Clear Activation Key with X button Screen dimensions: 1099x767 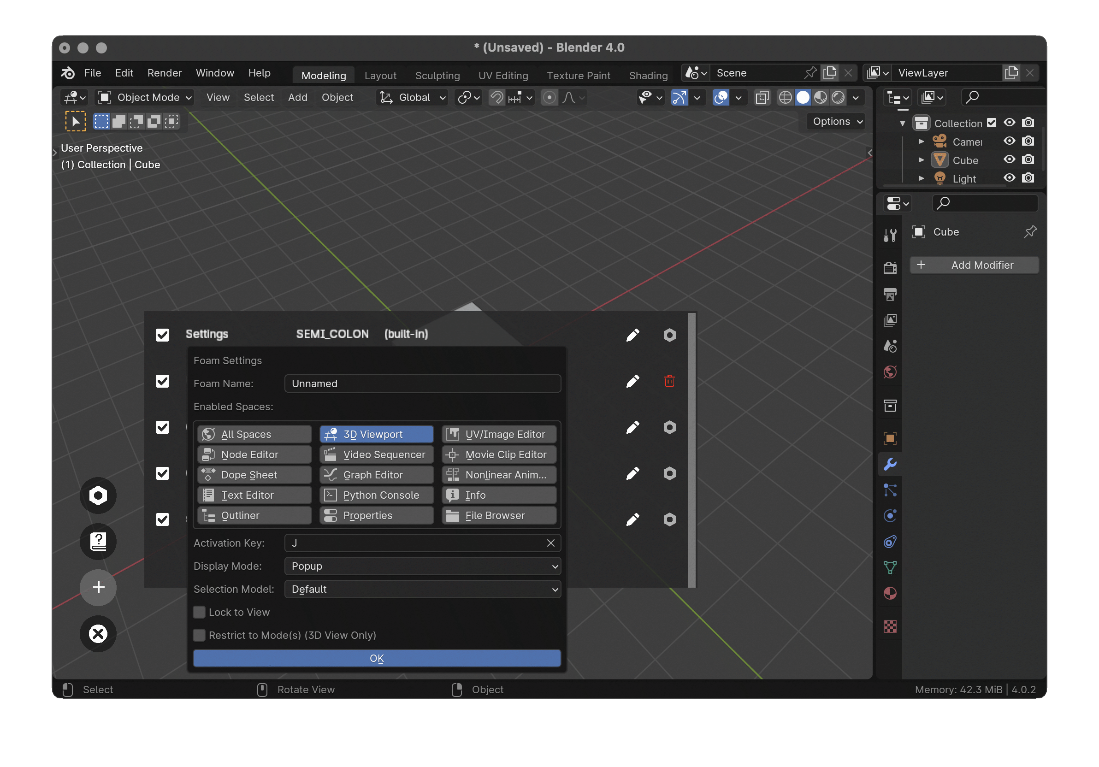point(550,543)
